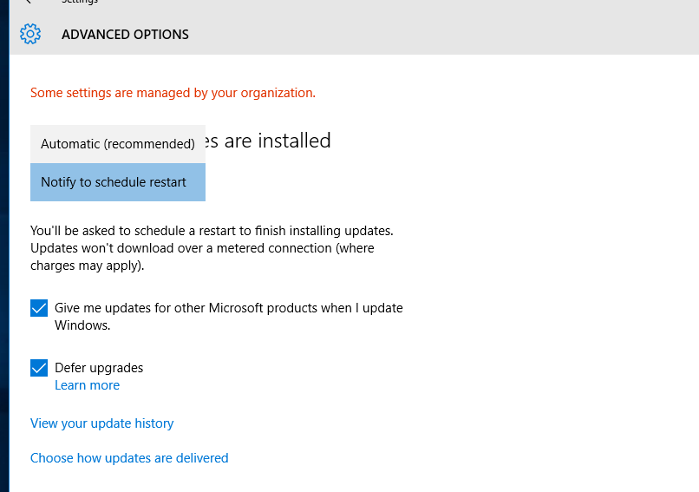
Task: Open Choose how updates are delivered
Action: click(129, 457)
